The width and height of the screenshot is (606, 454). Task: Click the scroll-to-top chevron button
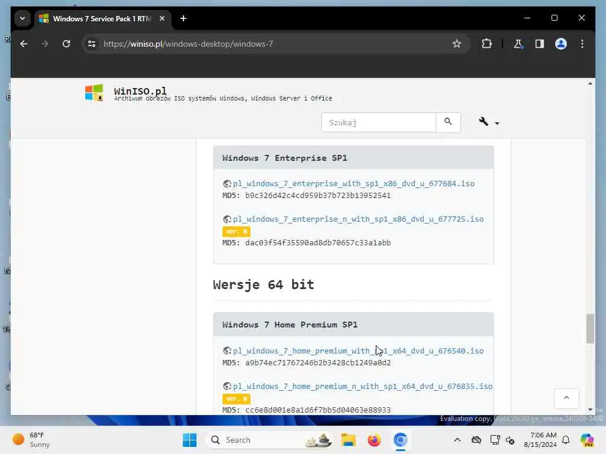click(x=566, y=398)
